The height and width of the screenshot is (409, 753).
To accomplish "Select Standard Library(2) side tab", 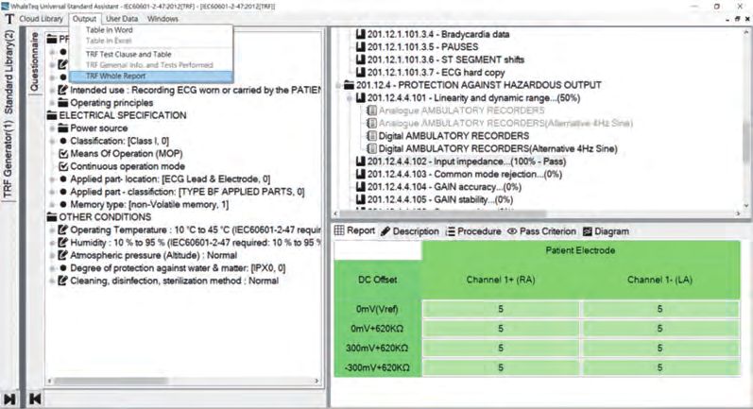I will (x=9, y=72).
